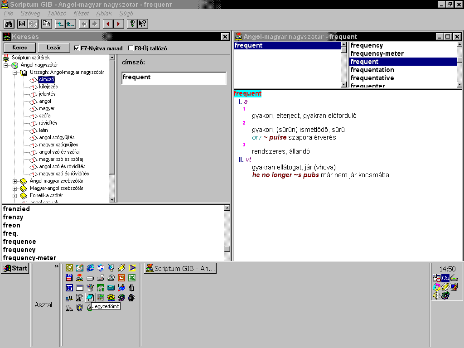Enable the F8-Új tallózó checkbox
The image size is (464, 348).
point(131,48)
